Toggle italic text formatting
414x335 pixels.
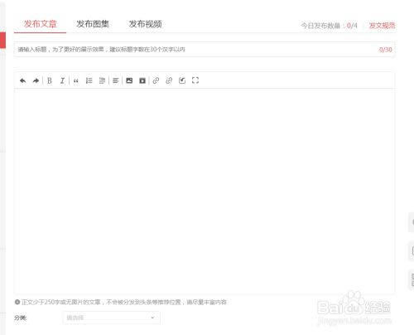point(62,80)
